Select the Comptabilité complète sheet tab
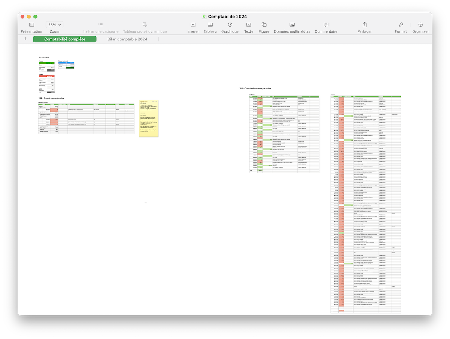 point(64,39)
